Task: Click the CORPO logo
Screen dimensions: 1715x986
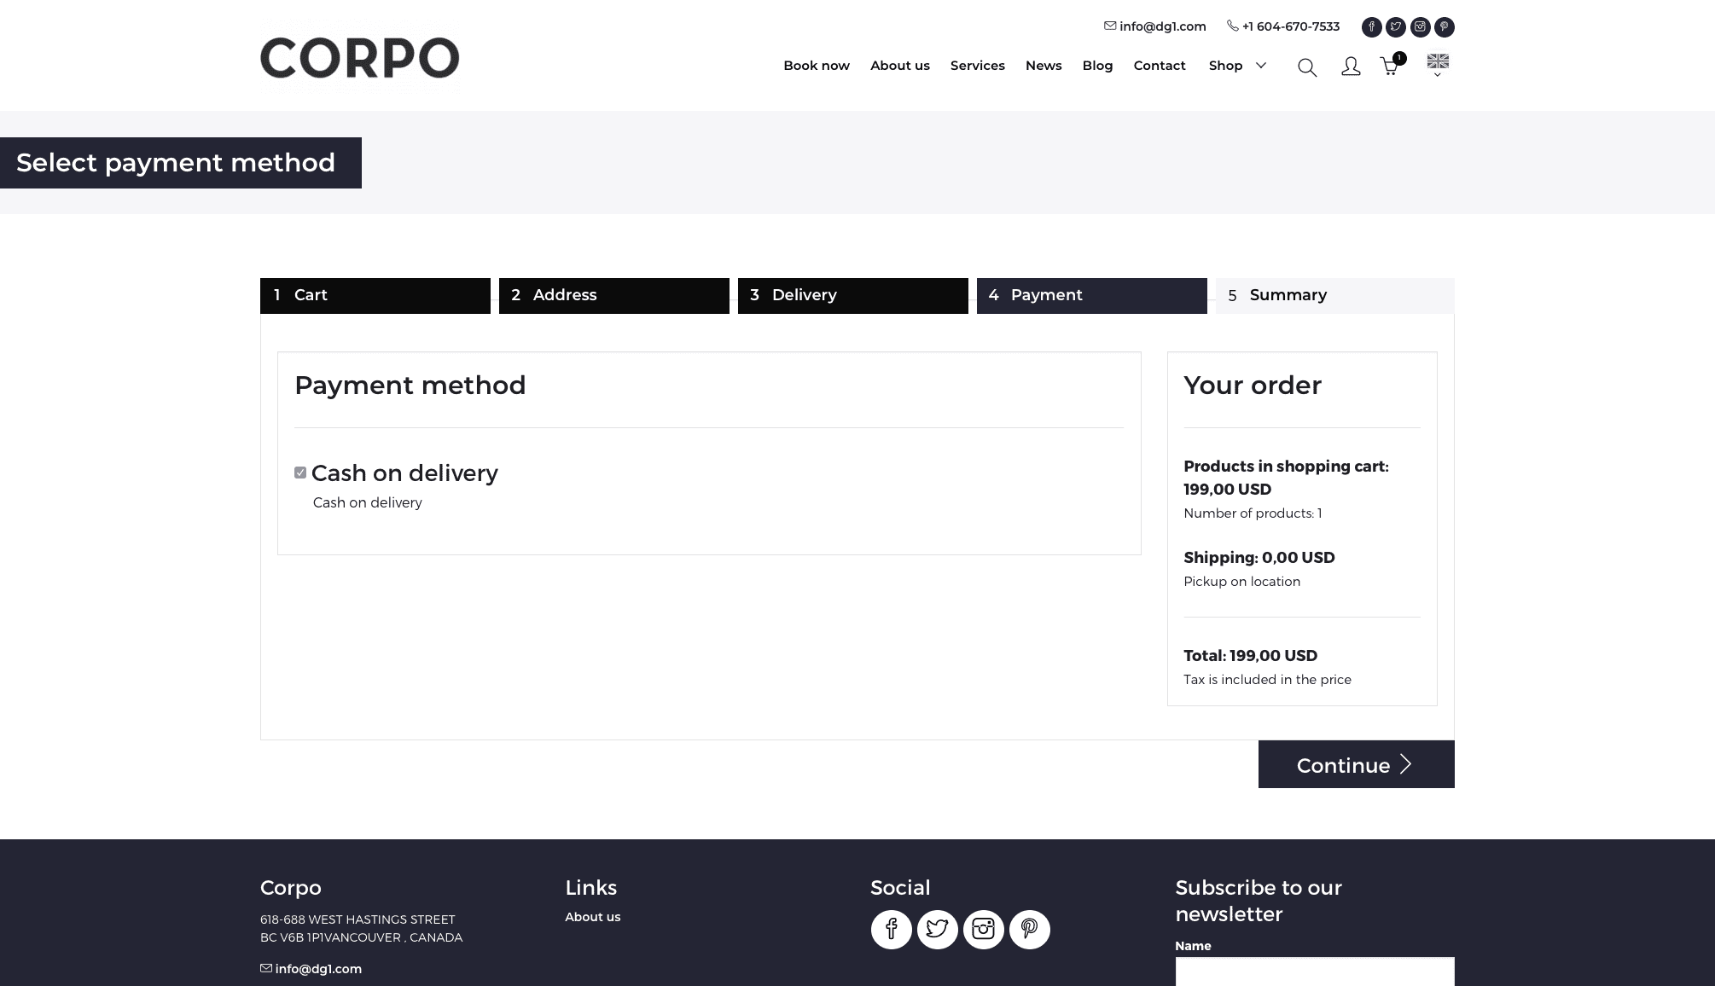Action: (360, 58)
